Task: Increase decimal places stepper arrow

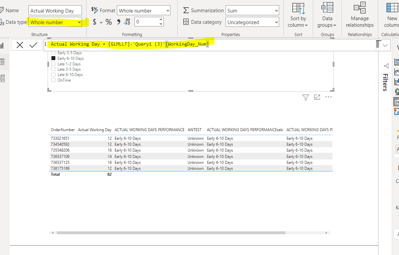Action: tap(161, 20)
